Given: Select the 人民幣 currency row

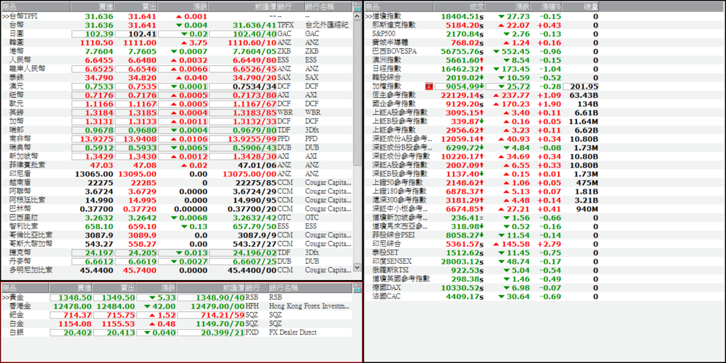Looking at the screenshot, I should click(x=177, y=60).
